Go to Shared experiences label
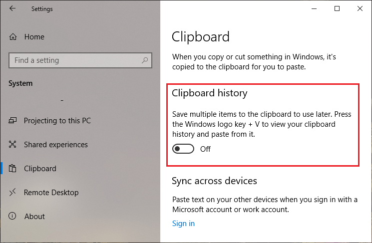 pos(55,145)
